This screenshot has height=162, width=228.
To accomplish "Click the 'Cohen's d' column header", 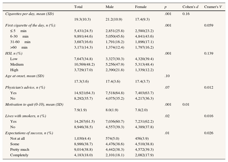I will pyautogui.click(x=190, y=7).
